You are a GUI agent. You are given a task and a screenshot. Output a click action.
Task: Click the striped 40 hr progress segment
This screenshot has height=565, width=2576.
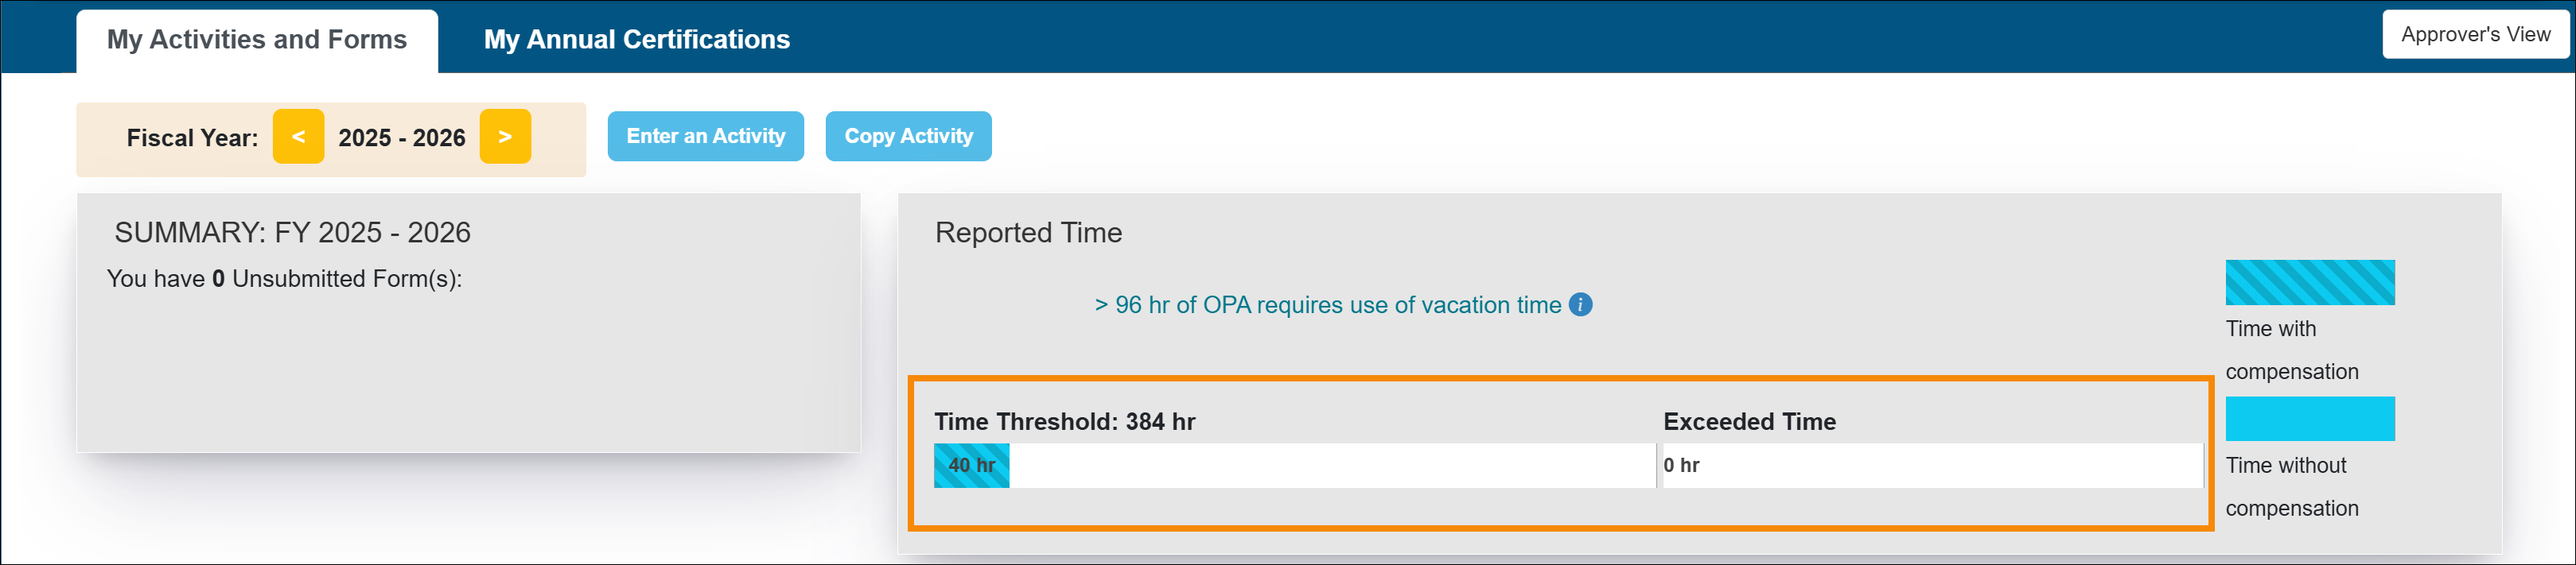[x=971, y=465]
